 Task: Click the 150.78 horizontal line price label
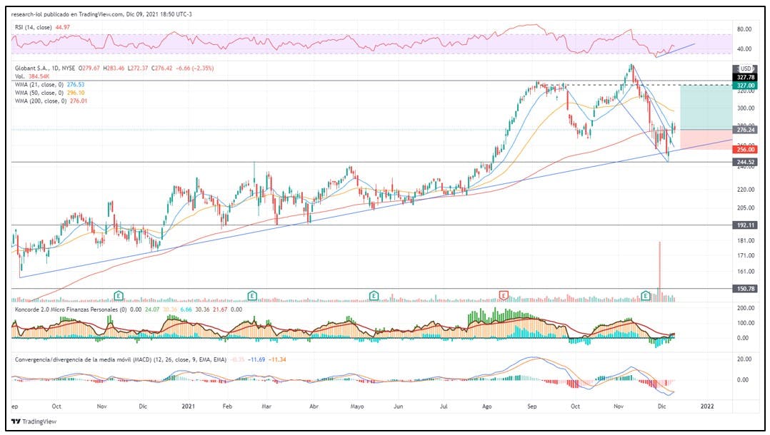tap(745, 289)
